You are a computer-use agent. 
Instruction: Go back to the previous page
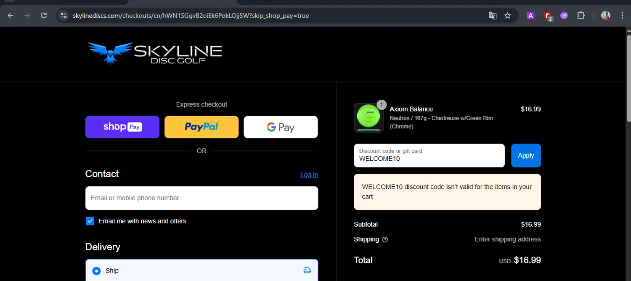point(11,16)
